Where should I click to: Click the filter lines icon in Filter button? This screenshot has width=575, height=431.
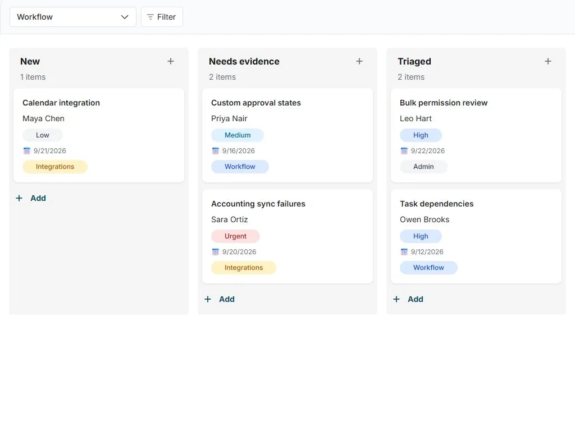[x=150, y=17]
